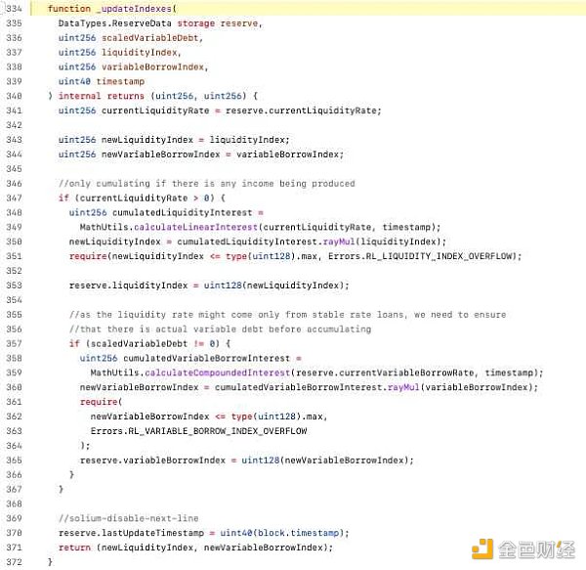
Task: Click 'scaledVariableDebt' parameter on line 336
Action: click(149, 38)
